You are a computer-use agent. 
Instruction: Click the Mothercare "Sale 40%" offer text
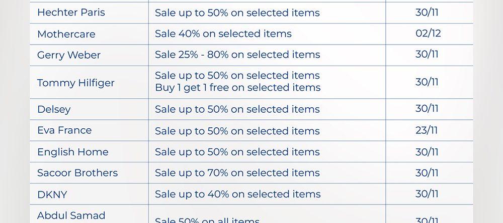223,34
